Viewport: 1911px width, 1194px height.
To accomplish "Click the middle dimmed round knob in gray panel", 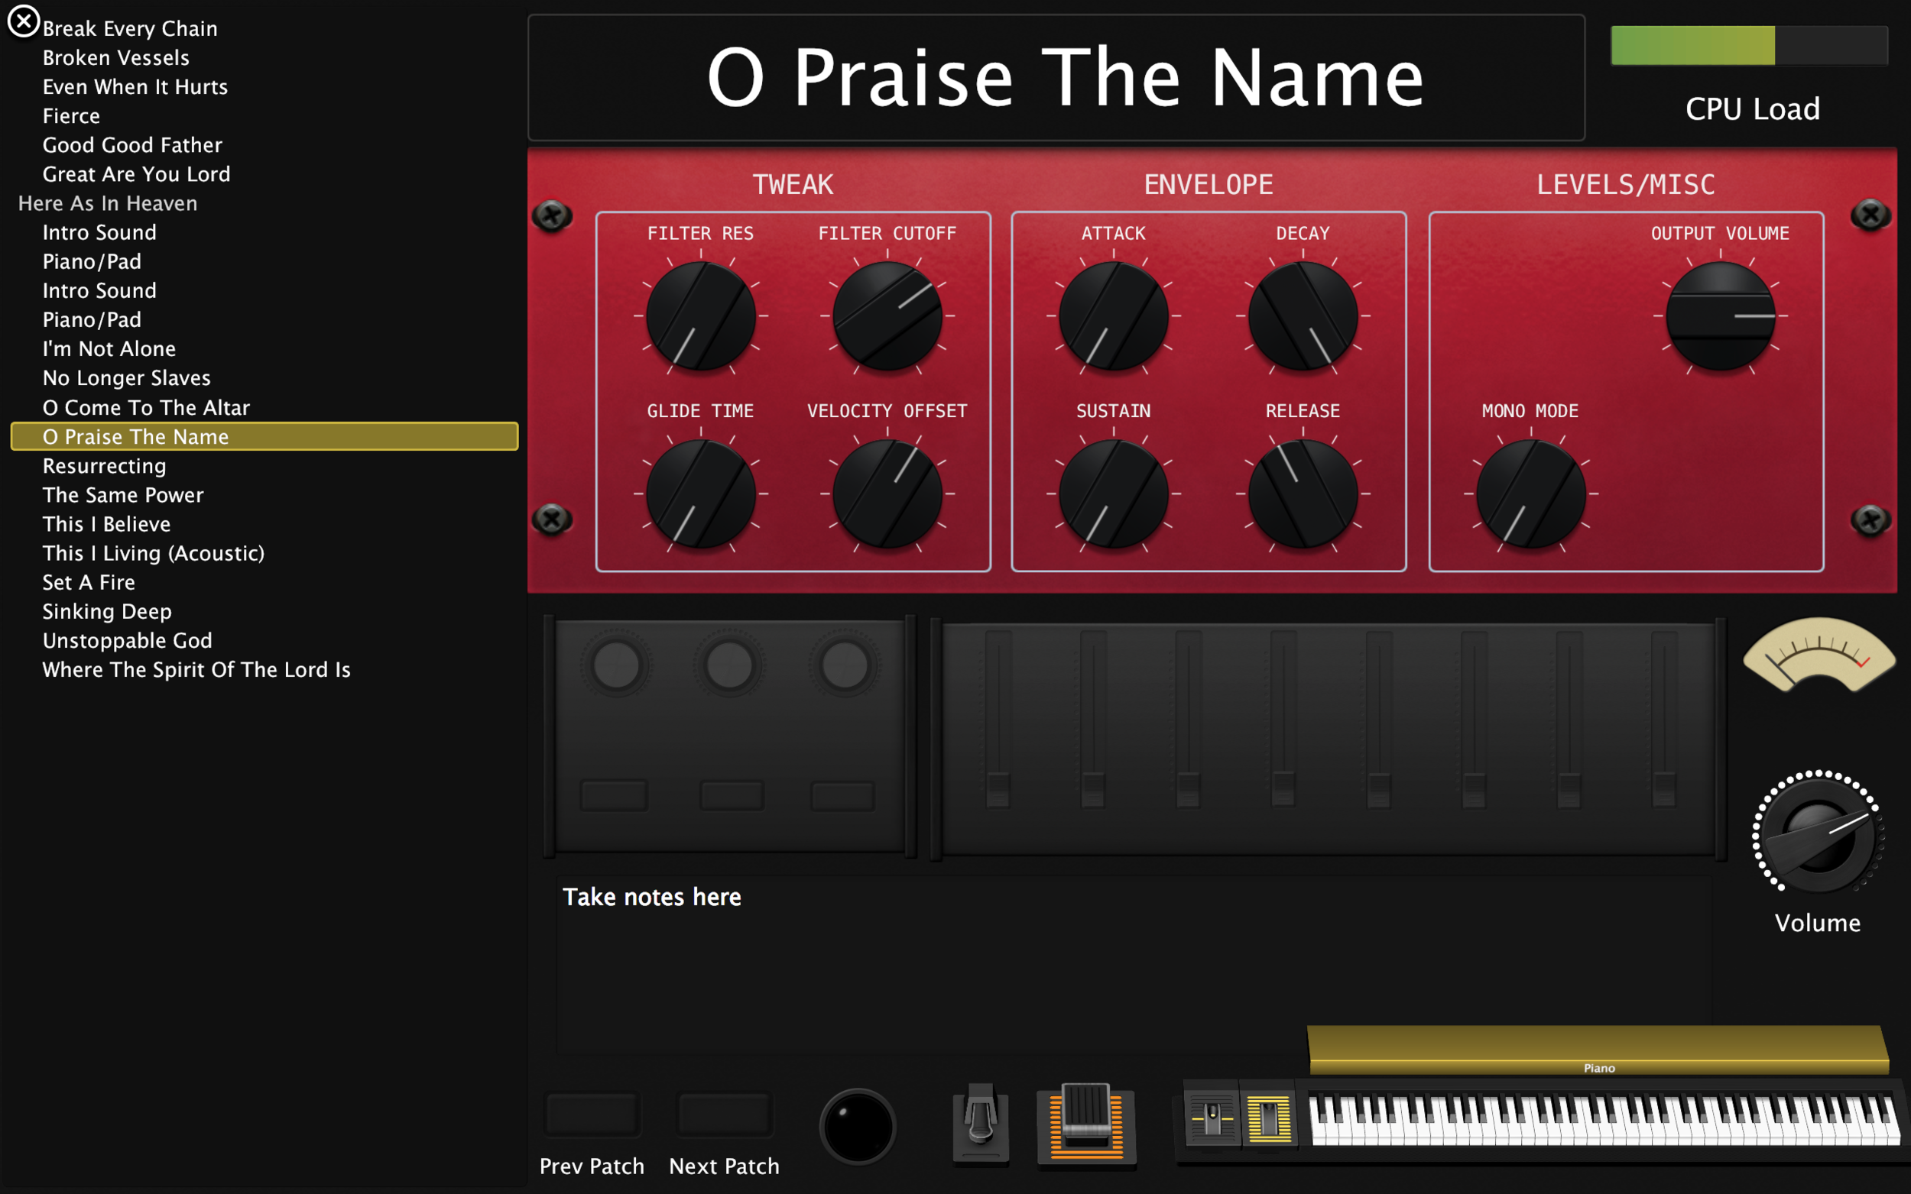I will pyautogui.click(x=729, y=665).
